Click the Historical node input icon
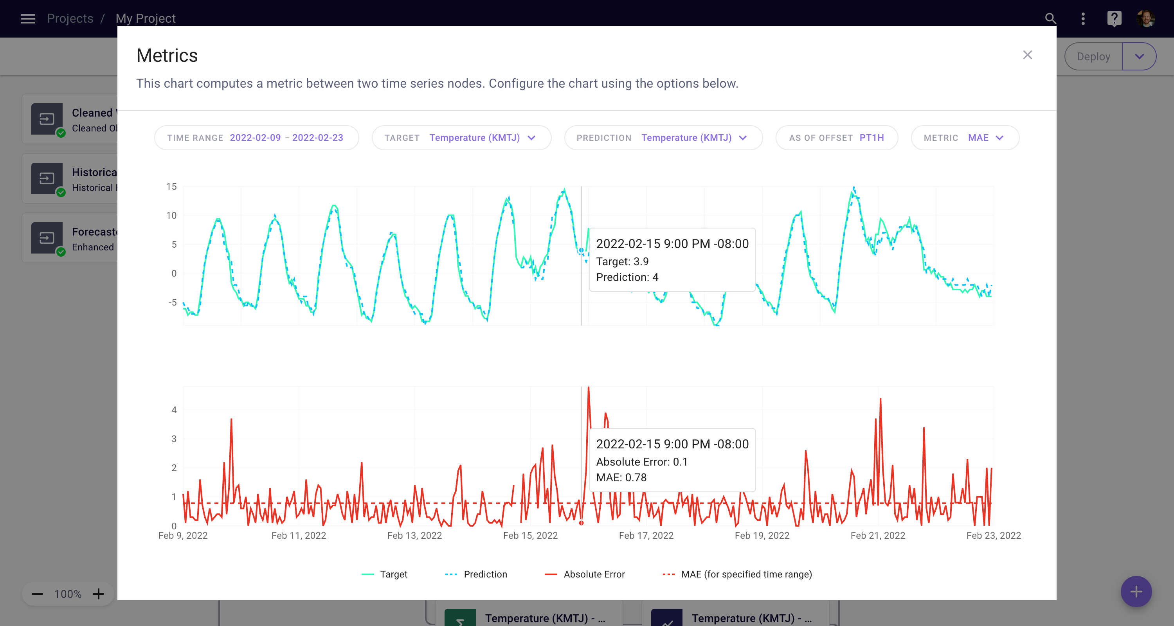This screenshot has width=1174, height=626. 47,178
